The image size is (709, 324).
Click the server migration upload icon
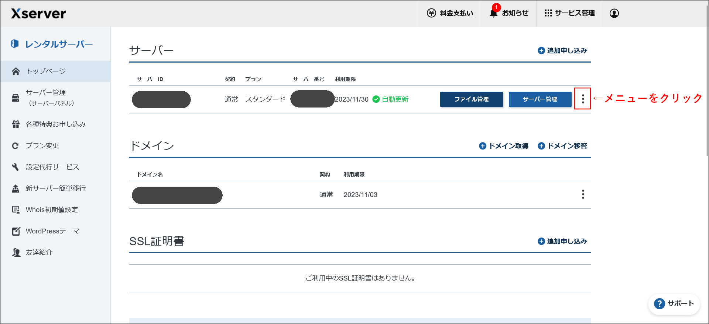point(16,189)
